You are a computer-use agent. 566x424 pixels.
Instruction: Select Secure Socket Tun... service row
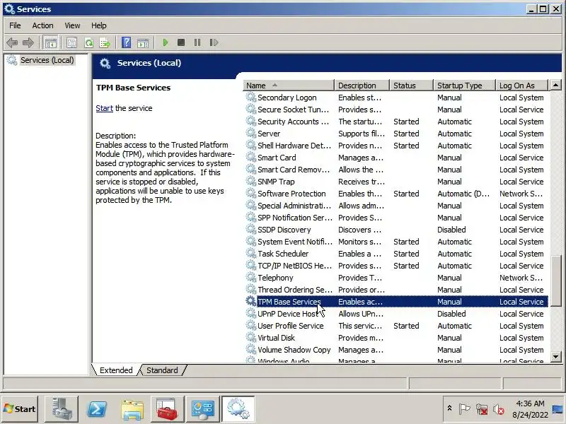[x=395, y=110]
